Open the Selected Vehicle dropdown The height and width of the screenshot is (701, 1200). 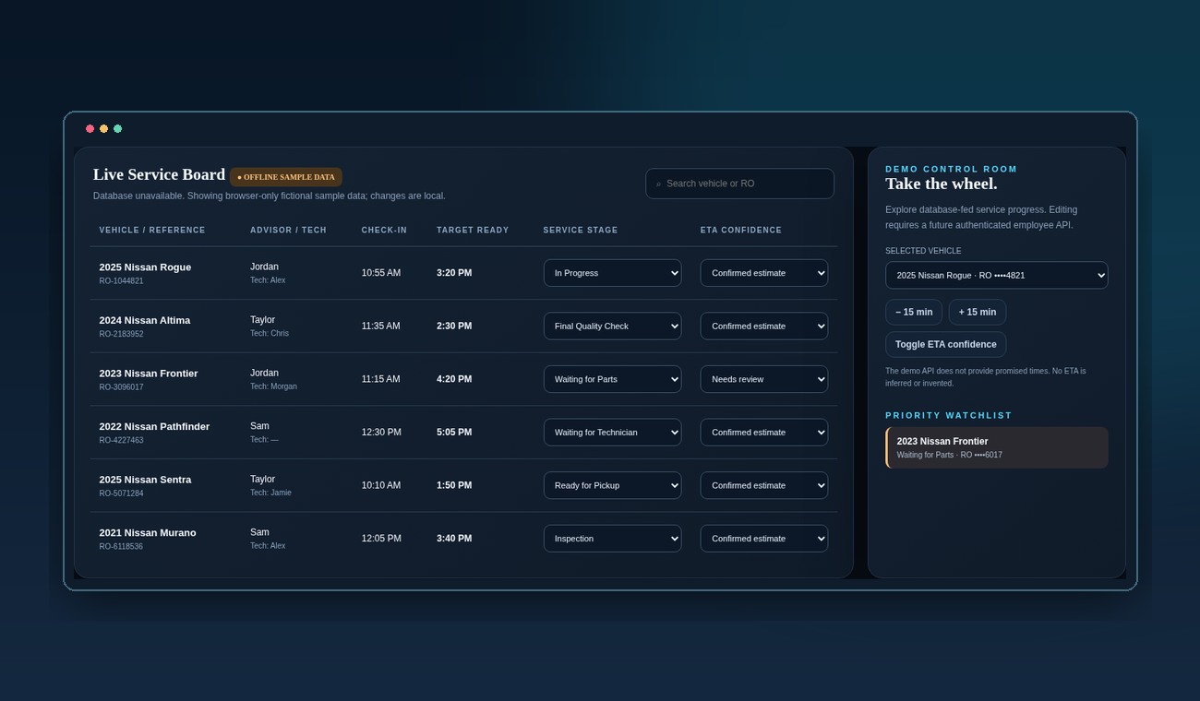click(x=997, y=275)
